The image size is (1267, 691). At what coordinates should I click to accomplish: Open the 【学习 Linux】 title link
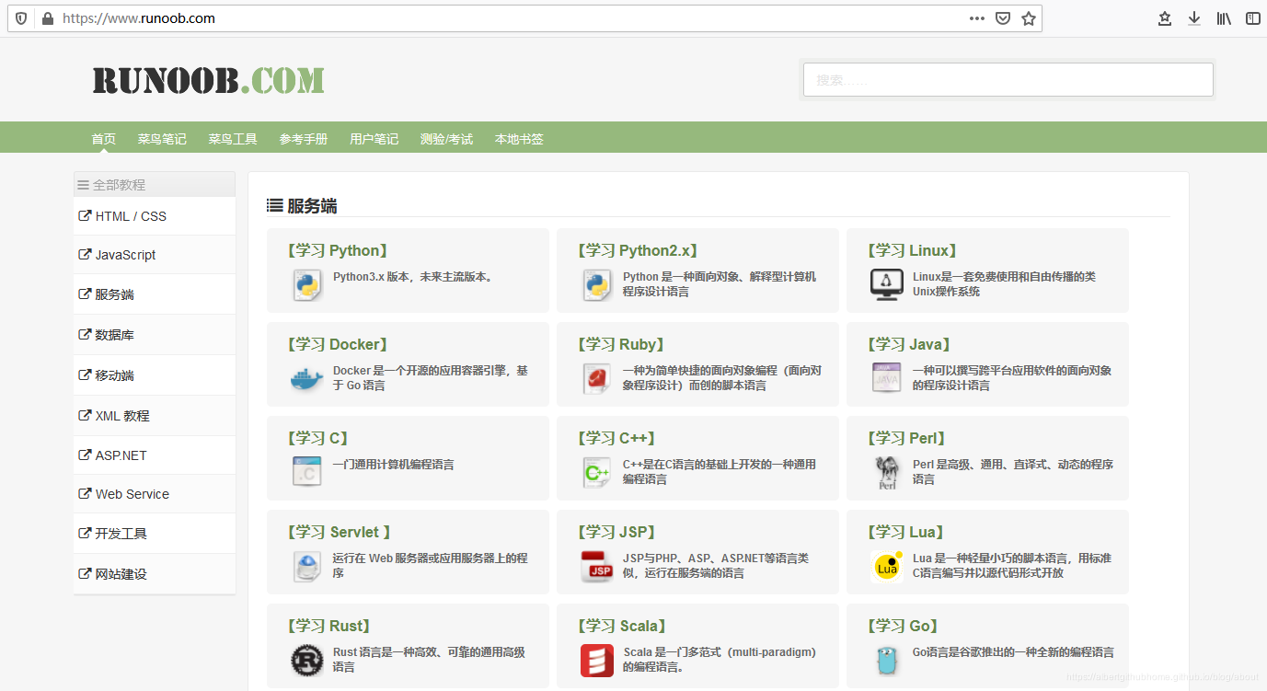(x=913, y=250)
